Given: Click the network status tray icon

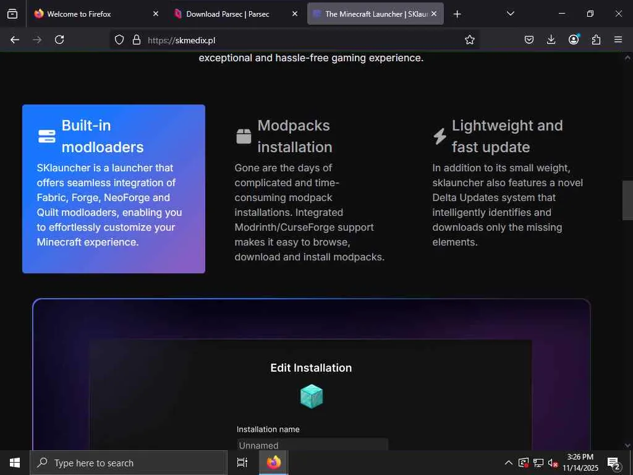Looking at the screenshot, I should (538, 463).
